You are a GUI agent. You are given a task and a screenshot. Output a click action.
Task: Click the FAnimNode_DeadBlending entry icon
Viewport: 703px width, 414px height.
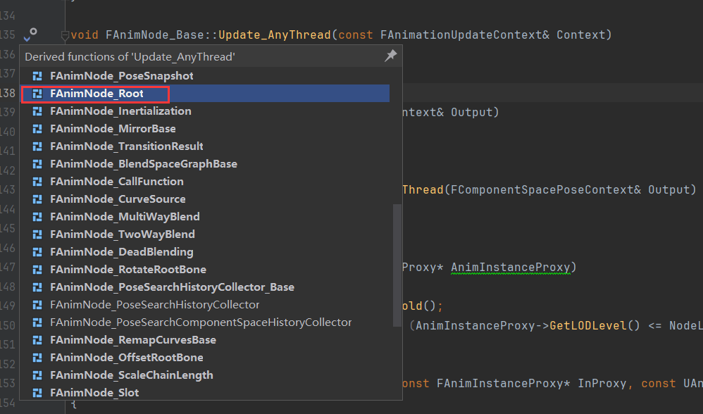coord(37,252)
